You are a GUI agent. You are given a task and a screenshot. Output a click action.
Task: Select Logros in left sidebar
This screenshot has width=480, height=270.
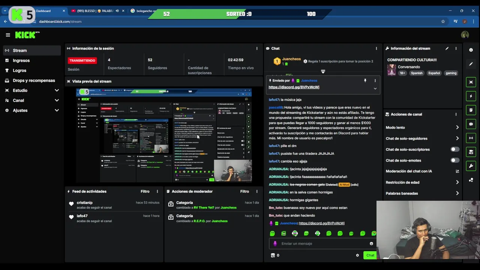(32, 70)
